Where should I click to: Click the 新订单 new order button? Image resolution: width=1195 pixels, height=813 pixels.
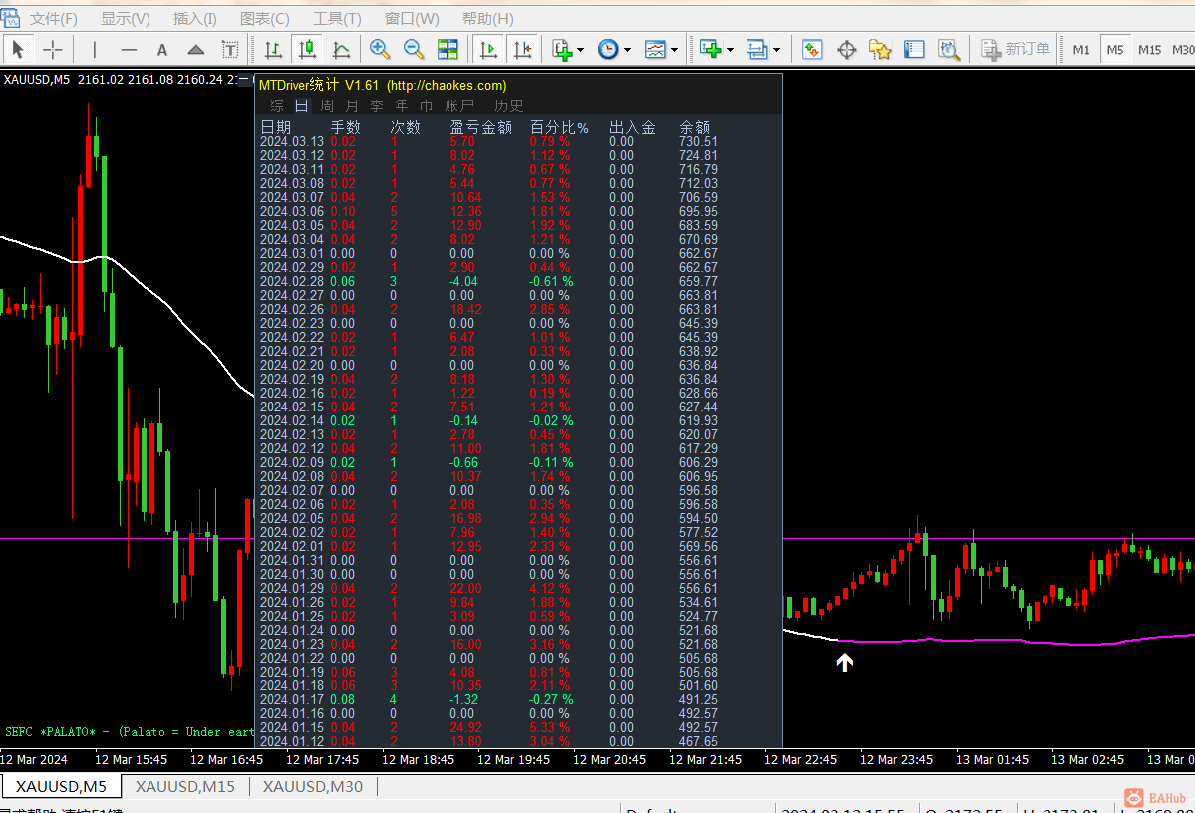coord(1016,50)
